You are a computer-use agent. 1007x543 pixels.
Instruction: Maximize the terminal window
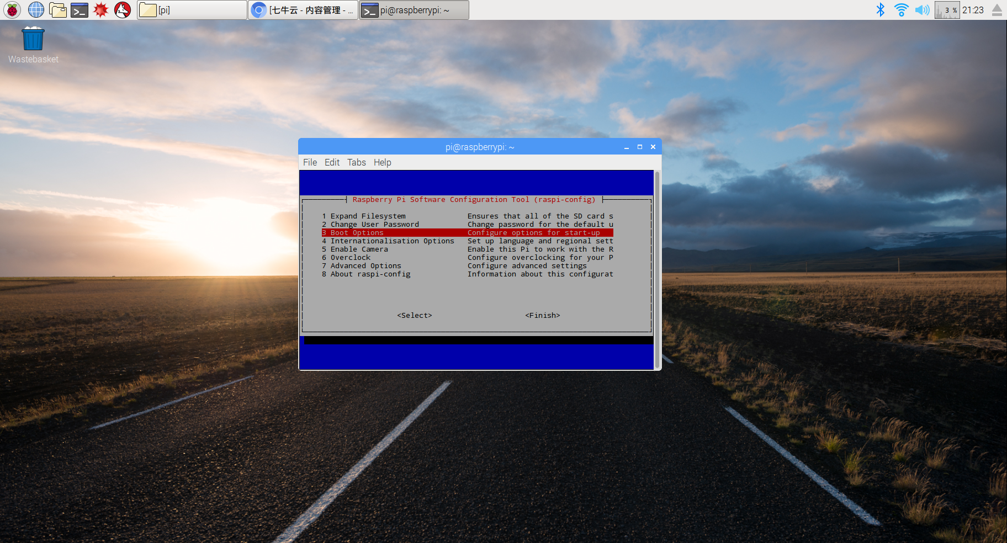pos(640,147)
